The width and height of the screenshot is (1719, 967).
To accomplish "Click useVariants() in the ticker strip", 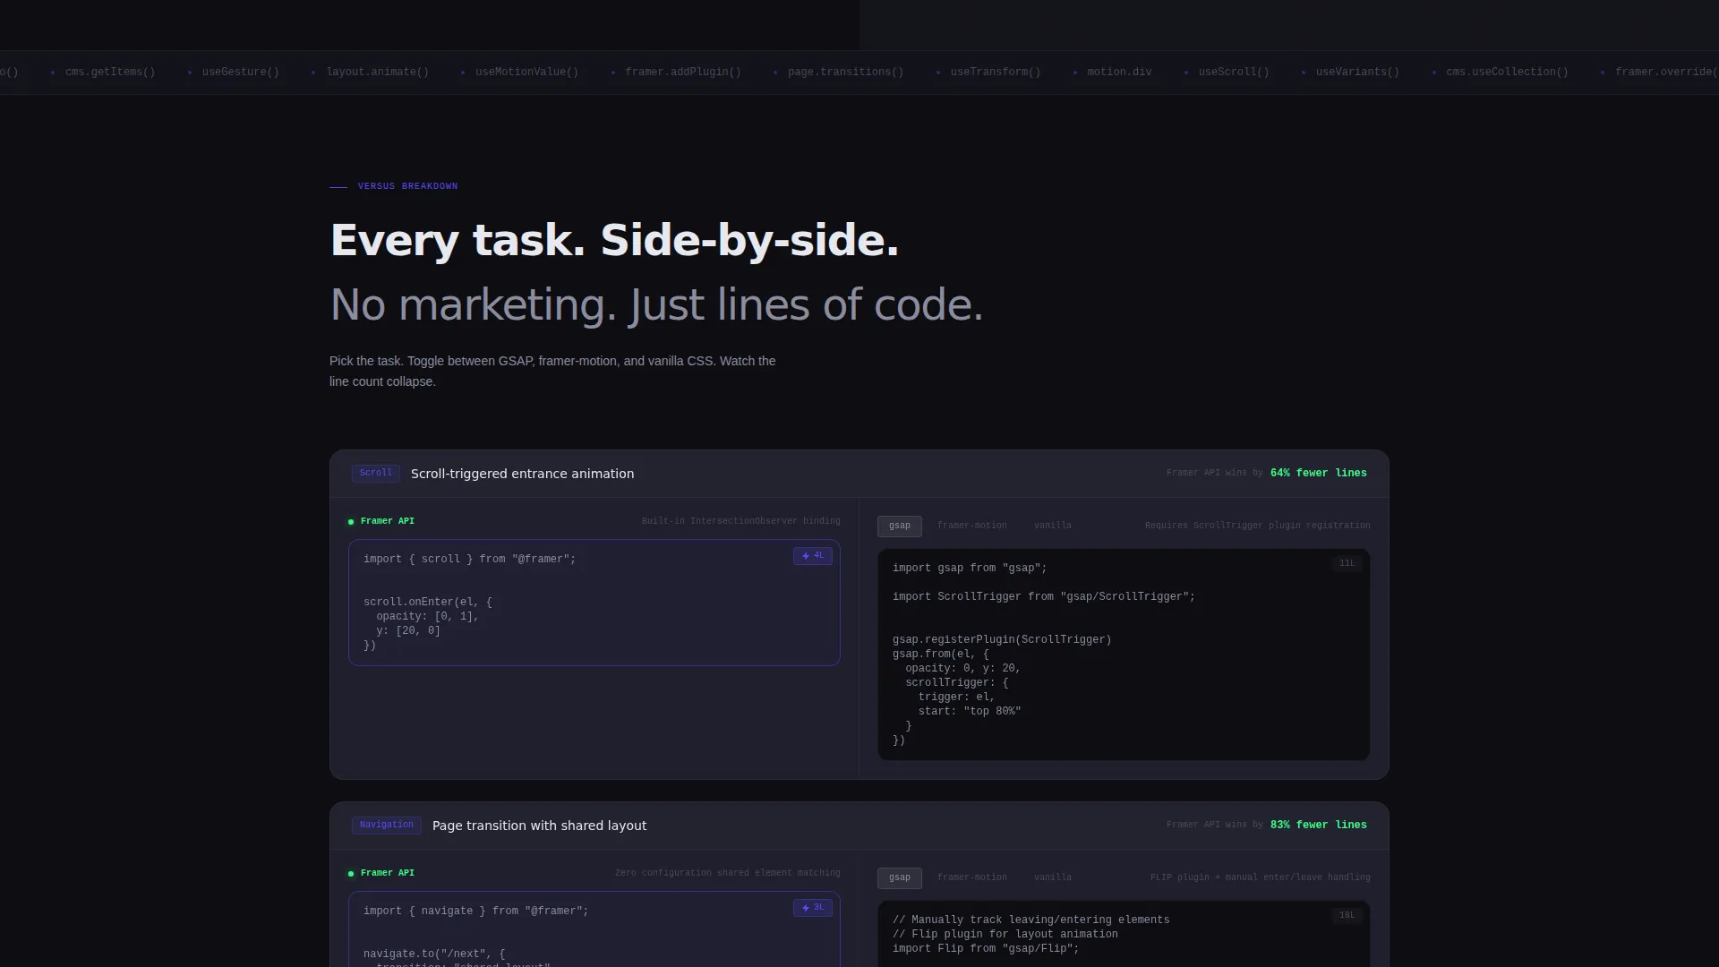I will coord(1357,72).
